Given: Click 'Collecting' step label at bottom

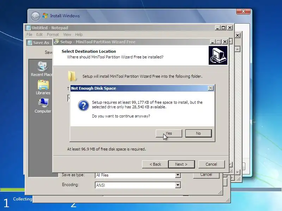Looking at the screenshot, I should pyautogui.click(x=23, y=199).
